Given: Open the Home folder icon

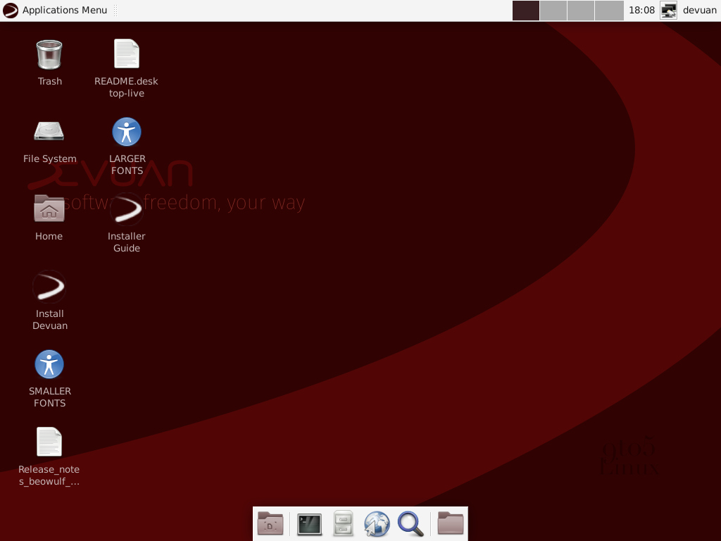Looking at the screenshot, I should [x=49, y=209].
